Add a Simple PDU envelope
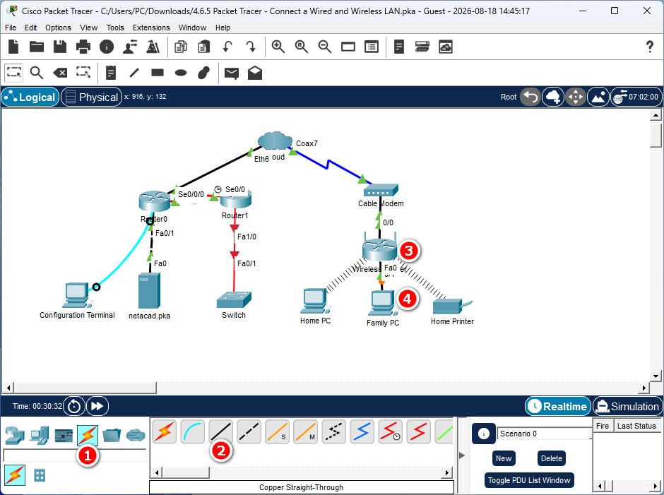This screenshot has width=664, height=495. pos(232,73)
